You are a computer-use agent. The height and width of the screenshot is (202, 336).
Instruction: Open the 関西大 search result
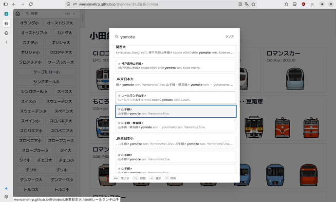click(x=174, y=50)
